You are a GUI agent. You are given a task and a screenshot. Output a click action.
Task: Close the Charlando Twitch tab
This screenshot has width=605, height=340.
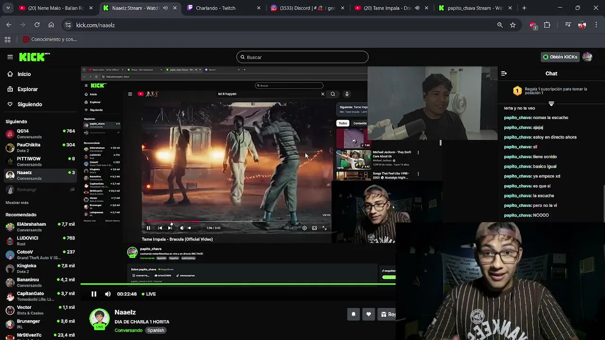[x=259, y=8]
